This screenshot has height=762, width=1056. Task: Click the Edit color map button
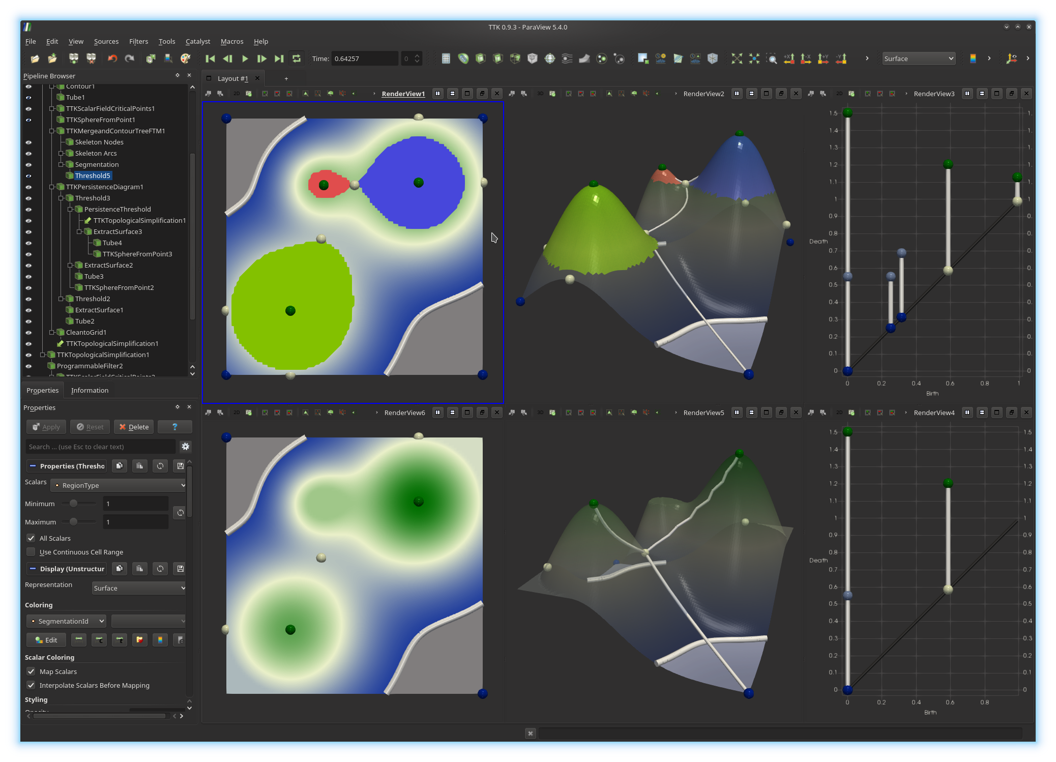(x=46, y=640)
